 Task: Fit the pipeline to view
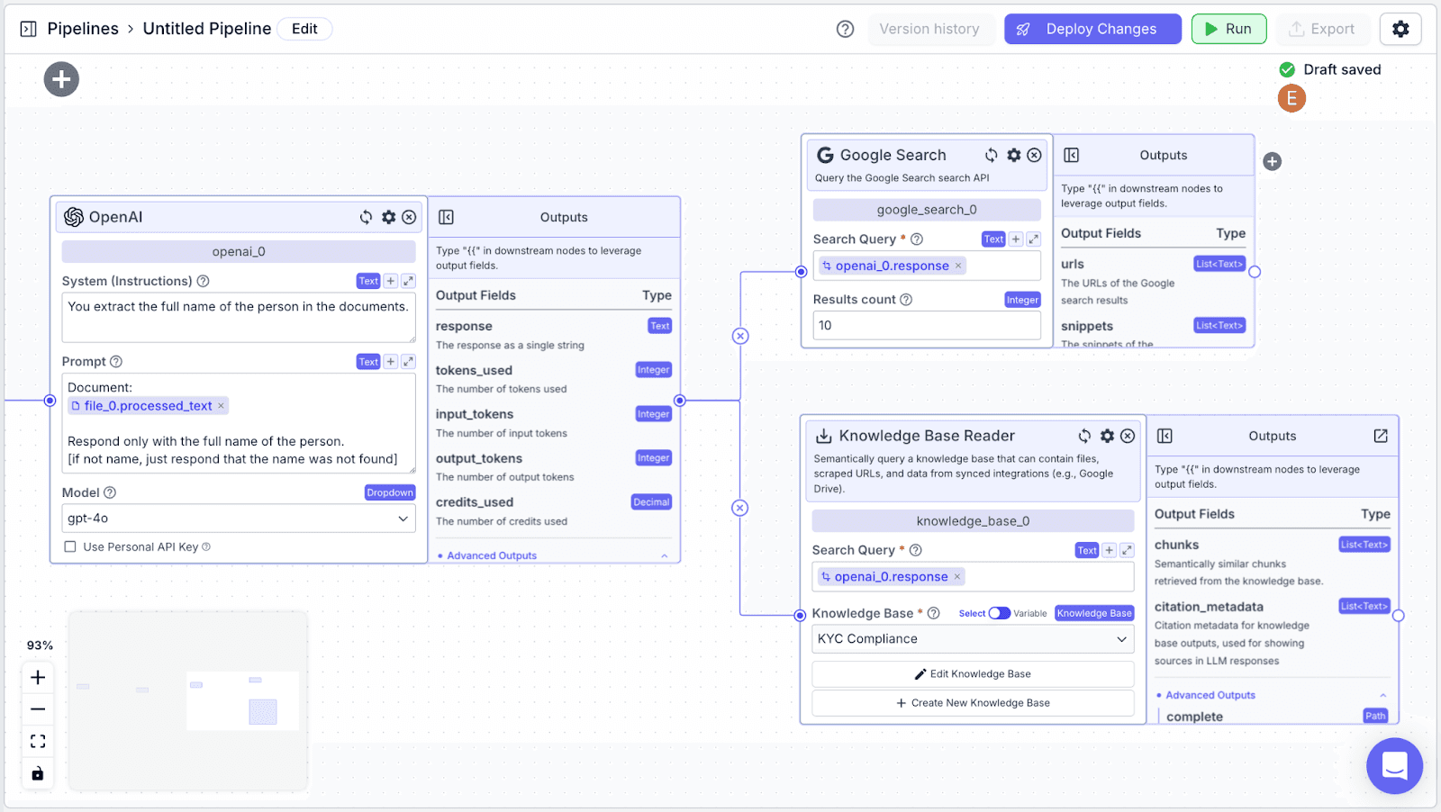coord(38,741)
